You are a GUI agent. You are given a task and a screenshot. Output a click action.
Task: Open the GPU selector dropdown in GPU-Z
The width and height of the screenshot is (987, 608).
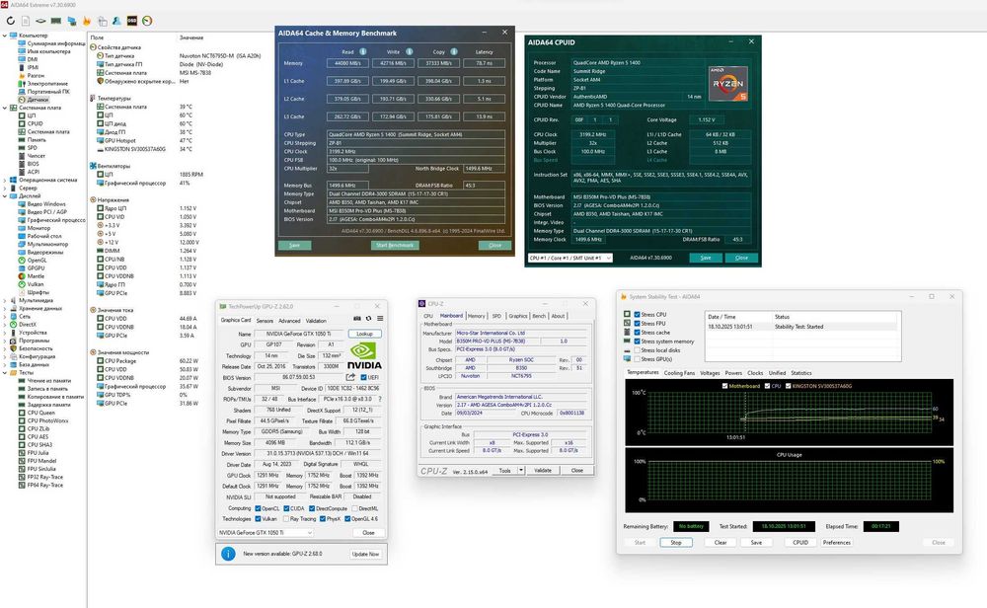coord(266,532)
